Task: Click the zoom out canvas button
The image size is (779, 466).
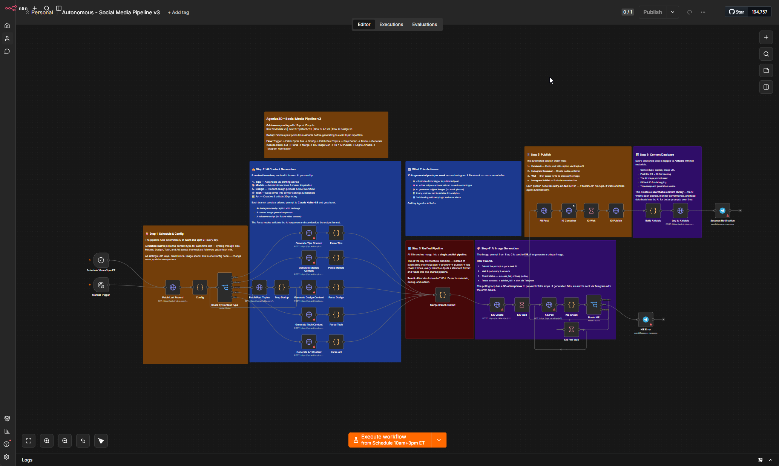Action: click(x=65, y=441)
